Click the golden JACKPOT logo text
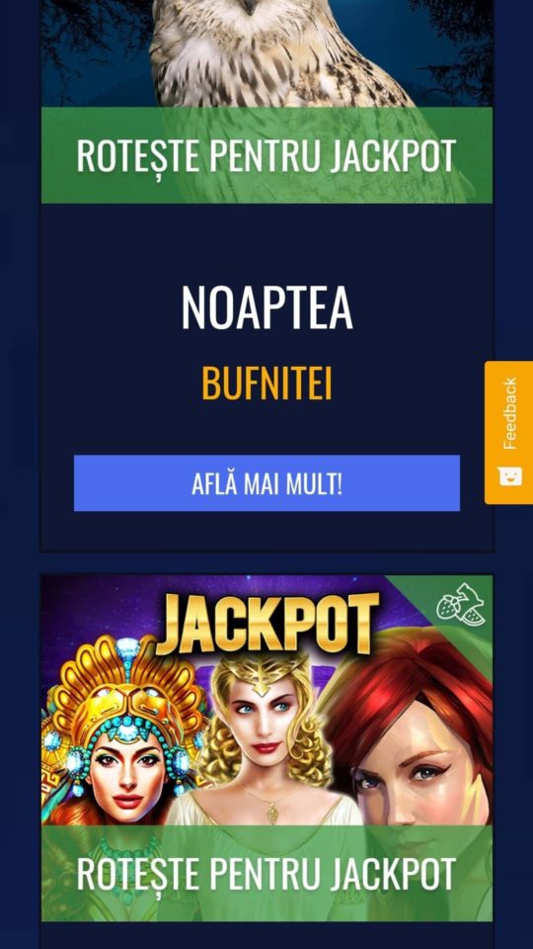Viewport: 533px width, 949px height. tap(267, 624)
